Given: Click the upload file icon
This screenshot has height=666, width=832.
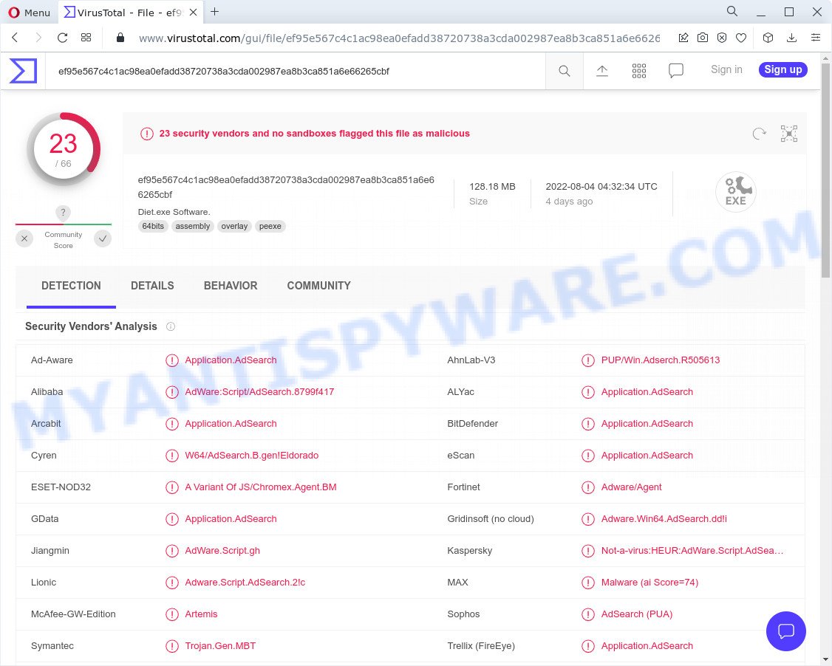Looking at the screenshot, I should click(601, 71).
